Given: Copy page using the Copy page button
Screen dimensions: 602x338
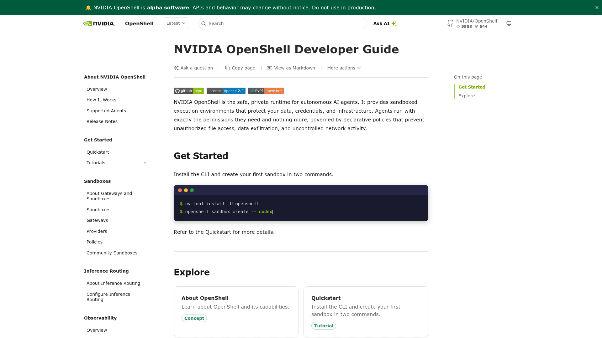Looking at the screenshot, I should coord(240,68).
